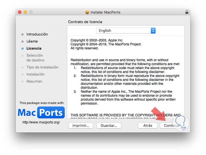Click the Contrato de licencia heading
Screen dimensions: 206x155
click(x=85, y=22)
